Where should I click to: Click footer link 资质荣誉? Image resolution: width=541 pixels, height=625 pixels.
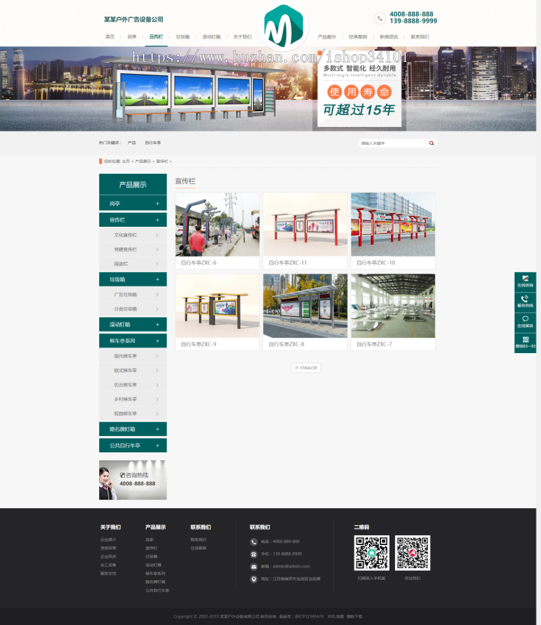coord(108,548)
